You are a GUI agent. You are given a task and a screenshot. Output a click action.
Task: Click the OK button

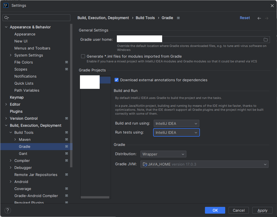(215, 210)
